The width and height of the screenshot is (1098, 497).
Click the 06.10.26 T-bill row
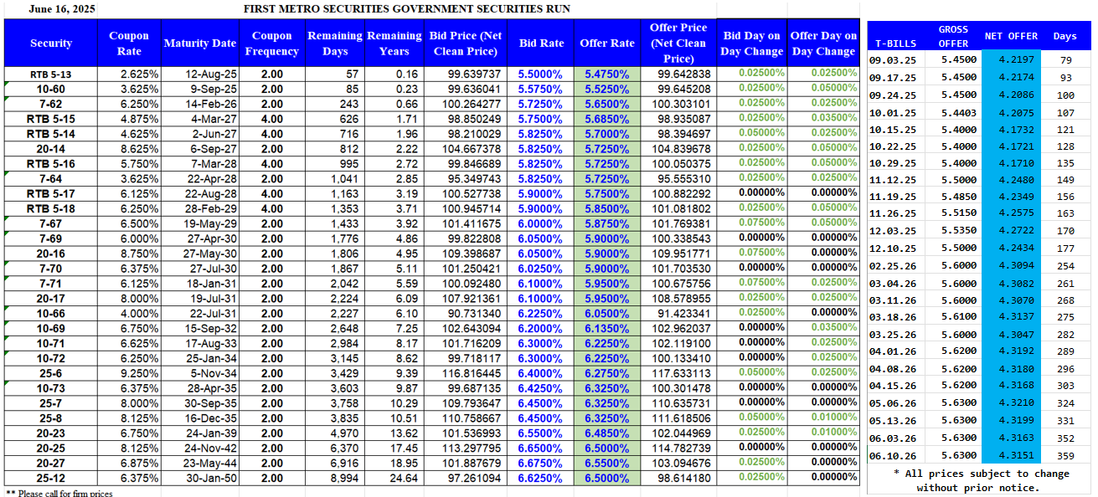pos(889,453)
